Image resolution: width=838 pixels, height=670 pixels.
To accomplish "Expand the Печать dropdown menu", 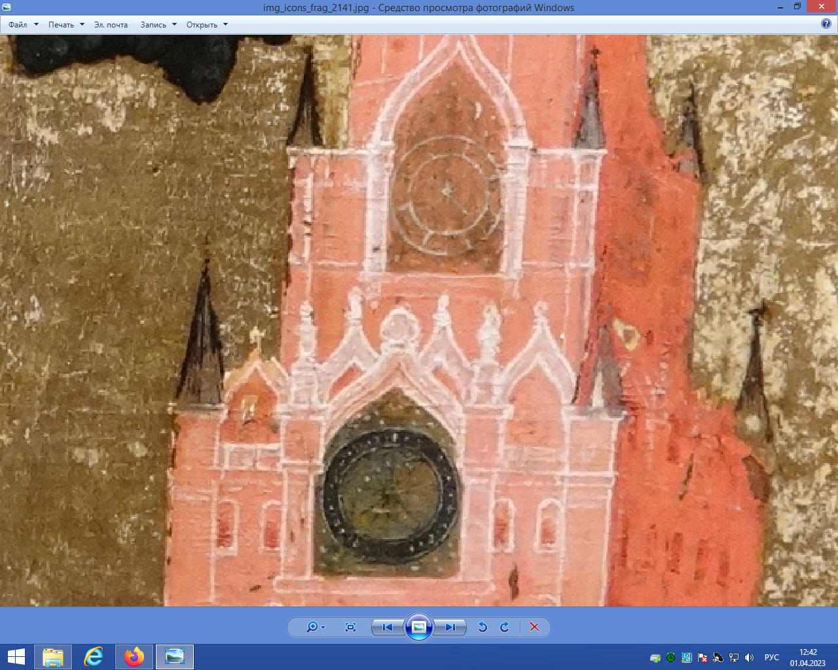I will coord(66,25).
